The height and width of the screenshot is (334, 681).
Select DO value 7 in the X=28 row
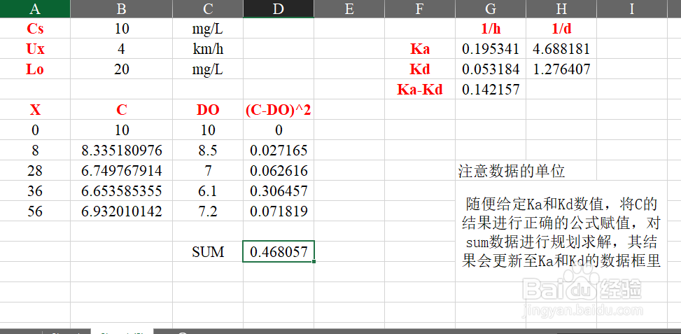tap(208, 170)
